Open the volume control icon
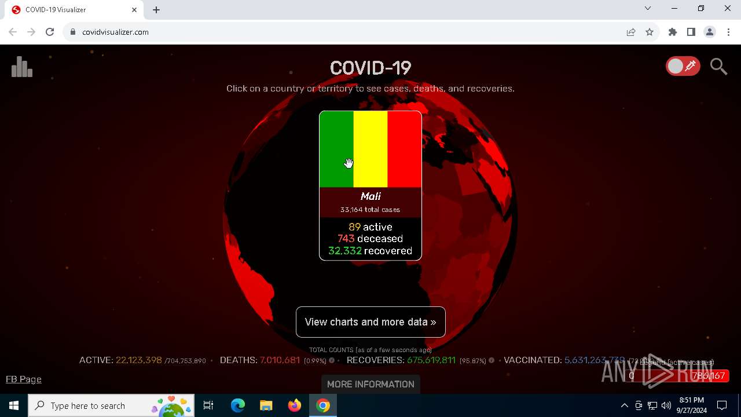The height and width of the screenshot is (417, 741). point(666,405)
